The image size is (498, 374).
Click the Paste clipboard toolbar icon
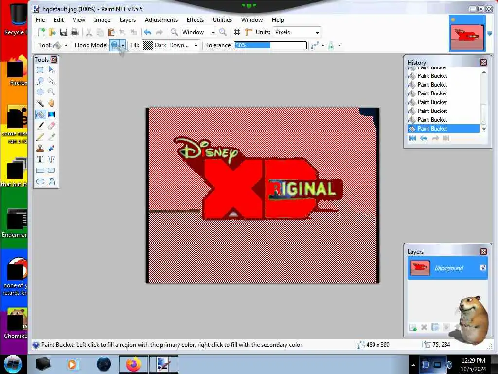pyautogui.click(x=111, y=32)
